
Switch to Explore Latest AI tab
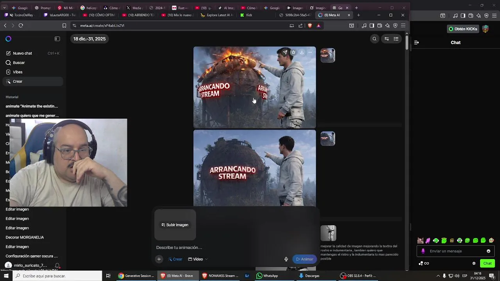click(217, 15)
